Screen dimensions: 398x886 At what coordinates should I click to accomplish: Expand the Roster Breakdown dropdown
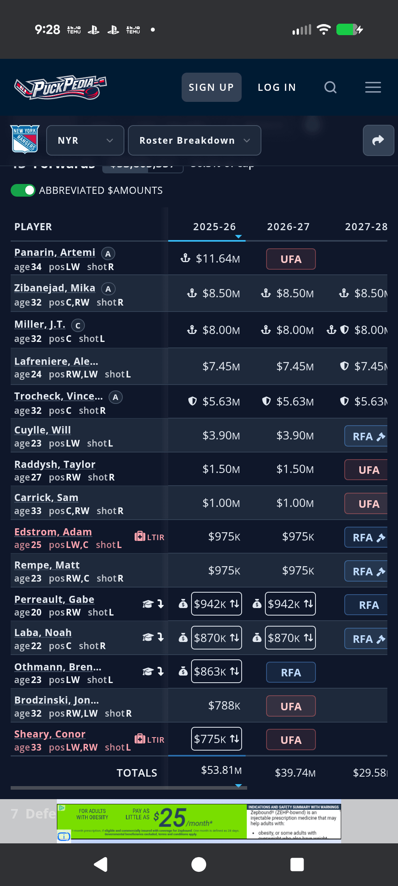(x=195, y=140)
